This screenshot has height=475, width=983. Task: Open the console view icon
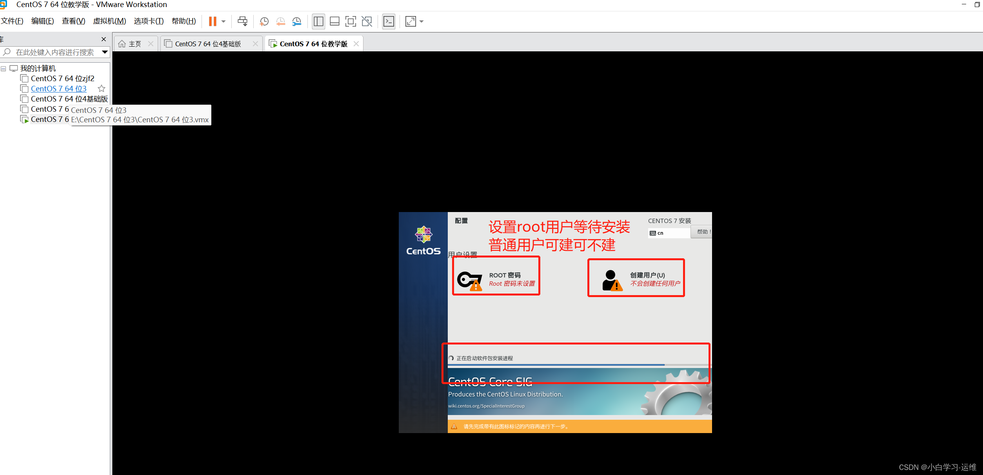tap(389, 22)
